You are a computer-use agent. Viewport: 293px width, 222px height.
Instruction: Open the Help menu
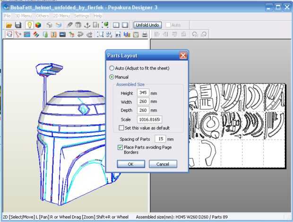point(98,16)
